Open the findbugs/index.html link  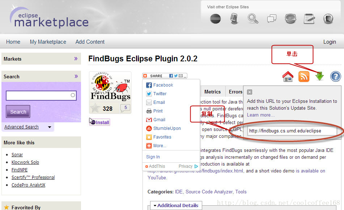(x=195, y=171)
